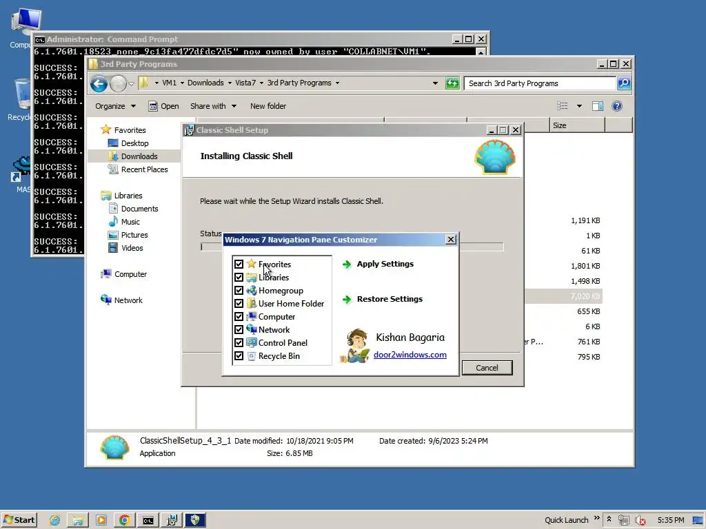Close the Navigation Pane Customizer dialog

(x=451, y=239)
